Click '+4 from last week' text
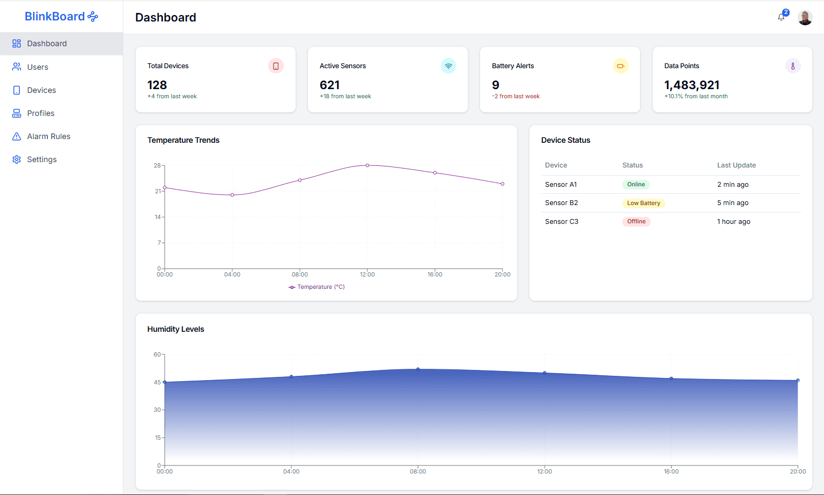824x495 pixels. point(172,97)
